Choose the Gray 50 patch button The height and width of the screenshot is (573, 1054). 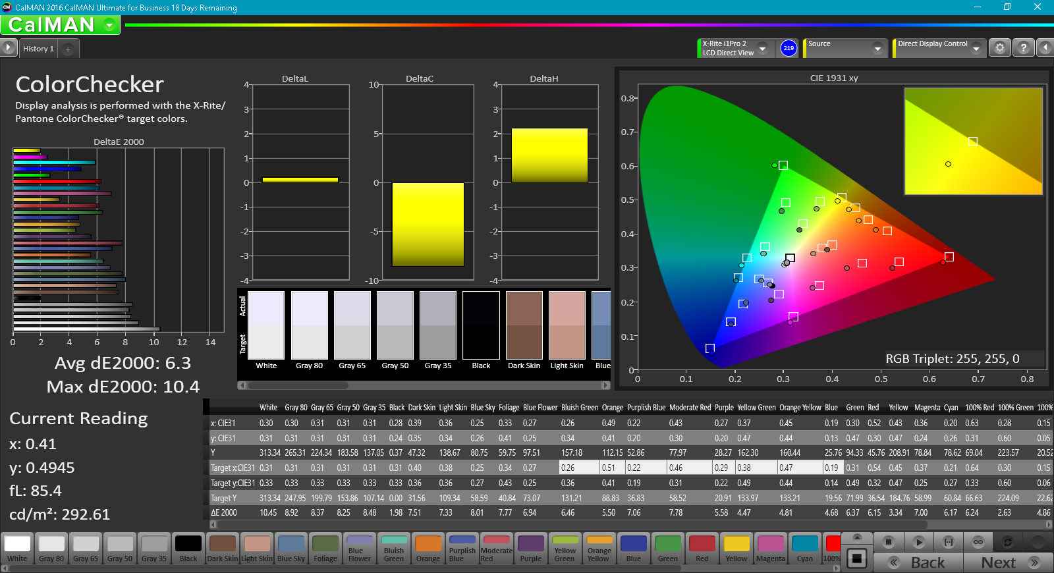pos(120,549)
